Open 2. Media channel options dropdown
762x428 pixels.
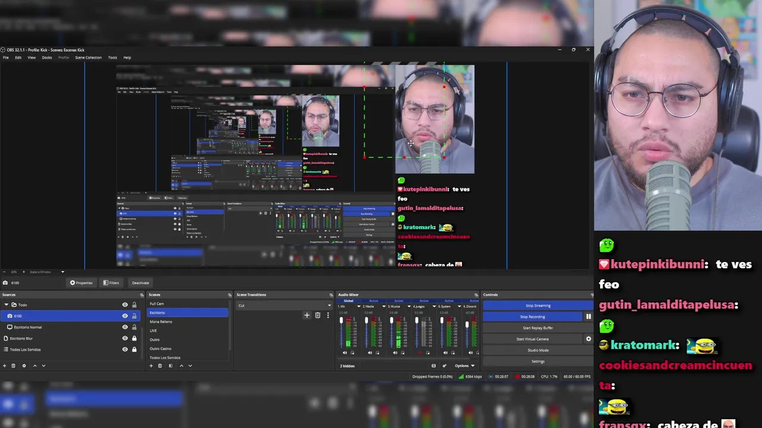(384, 306)
